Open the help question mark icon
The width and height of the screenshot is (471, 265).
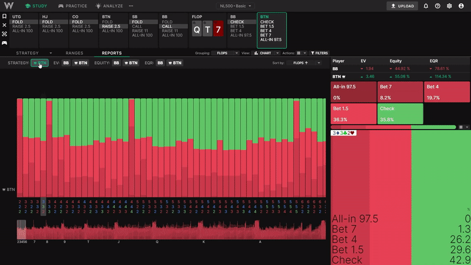(437, 6)
